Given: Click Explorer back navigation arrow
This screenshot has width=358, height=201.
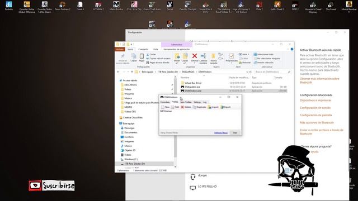Looking at the screenshot, I should pos(118,72).
